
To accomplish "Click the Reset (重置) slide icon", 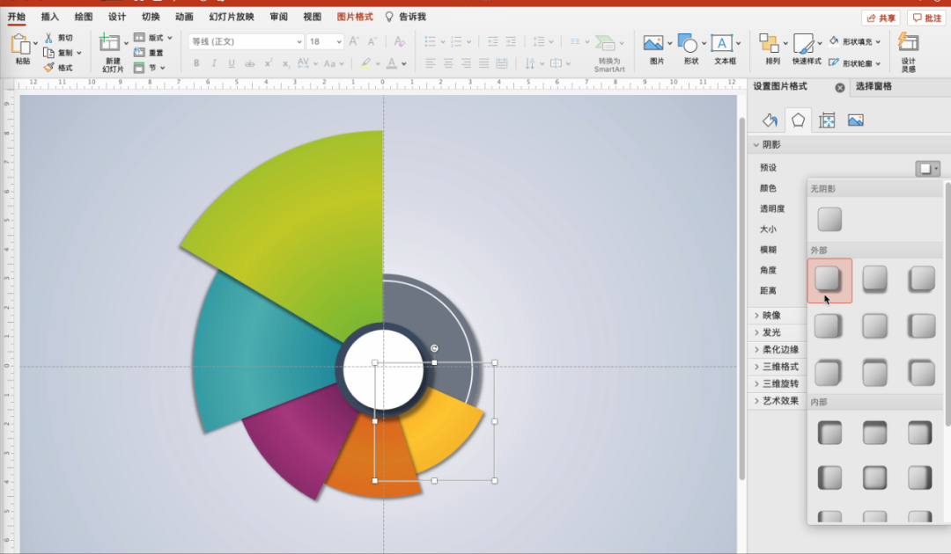I will coord(139,53).
